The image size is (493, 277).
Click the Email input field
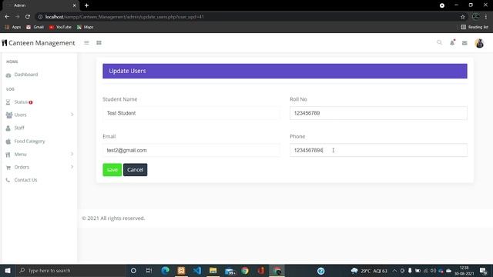pos(191,150)
